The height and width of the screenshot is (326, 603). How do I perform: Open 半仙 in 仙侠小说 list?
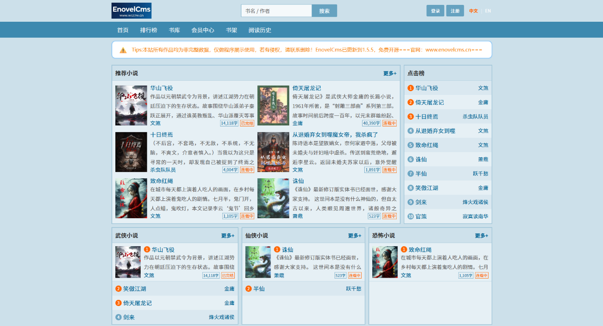tap(259, 289)
